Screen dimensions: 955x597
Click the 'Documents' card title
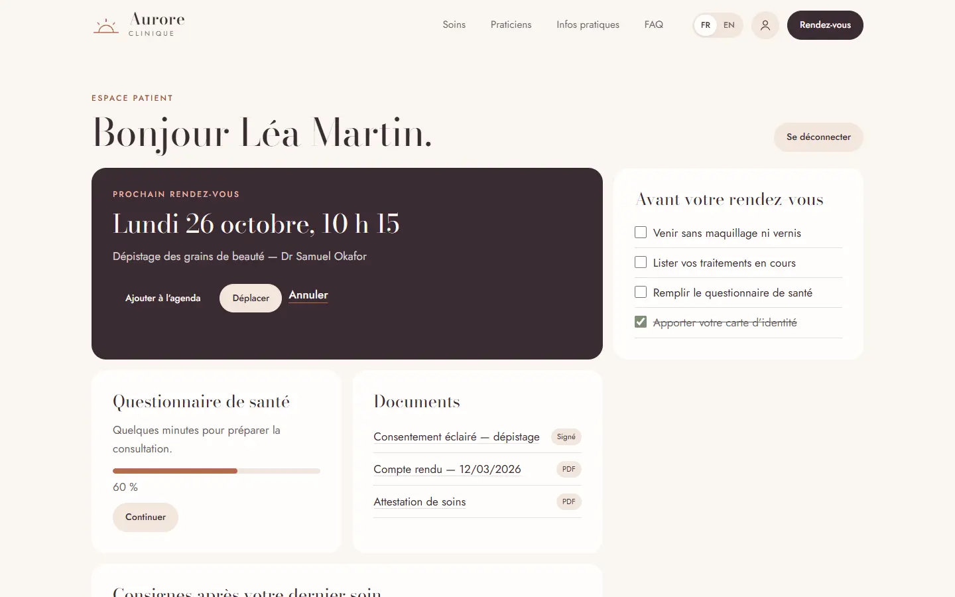point(416,402)
